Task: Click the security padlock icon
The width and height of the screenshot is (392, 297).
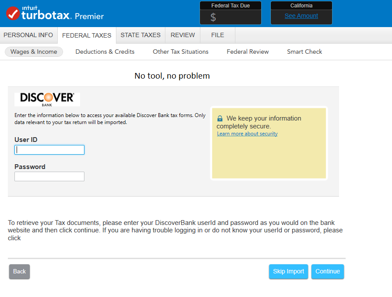Action: coord(220,118)
